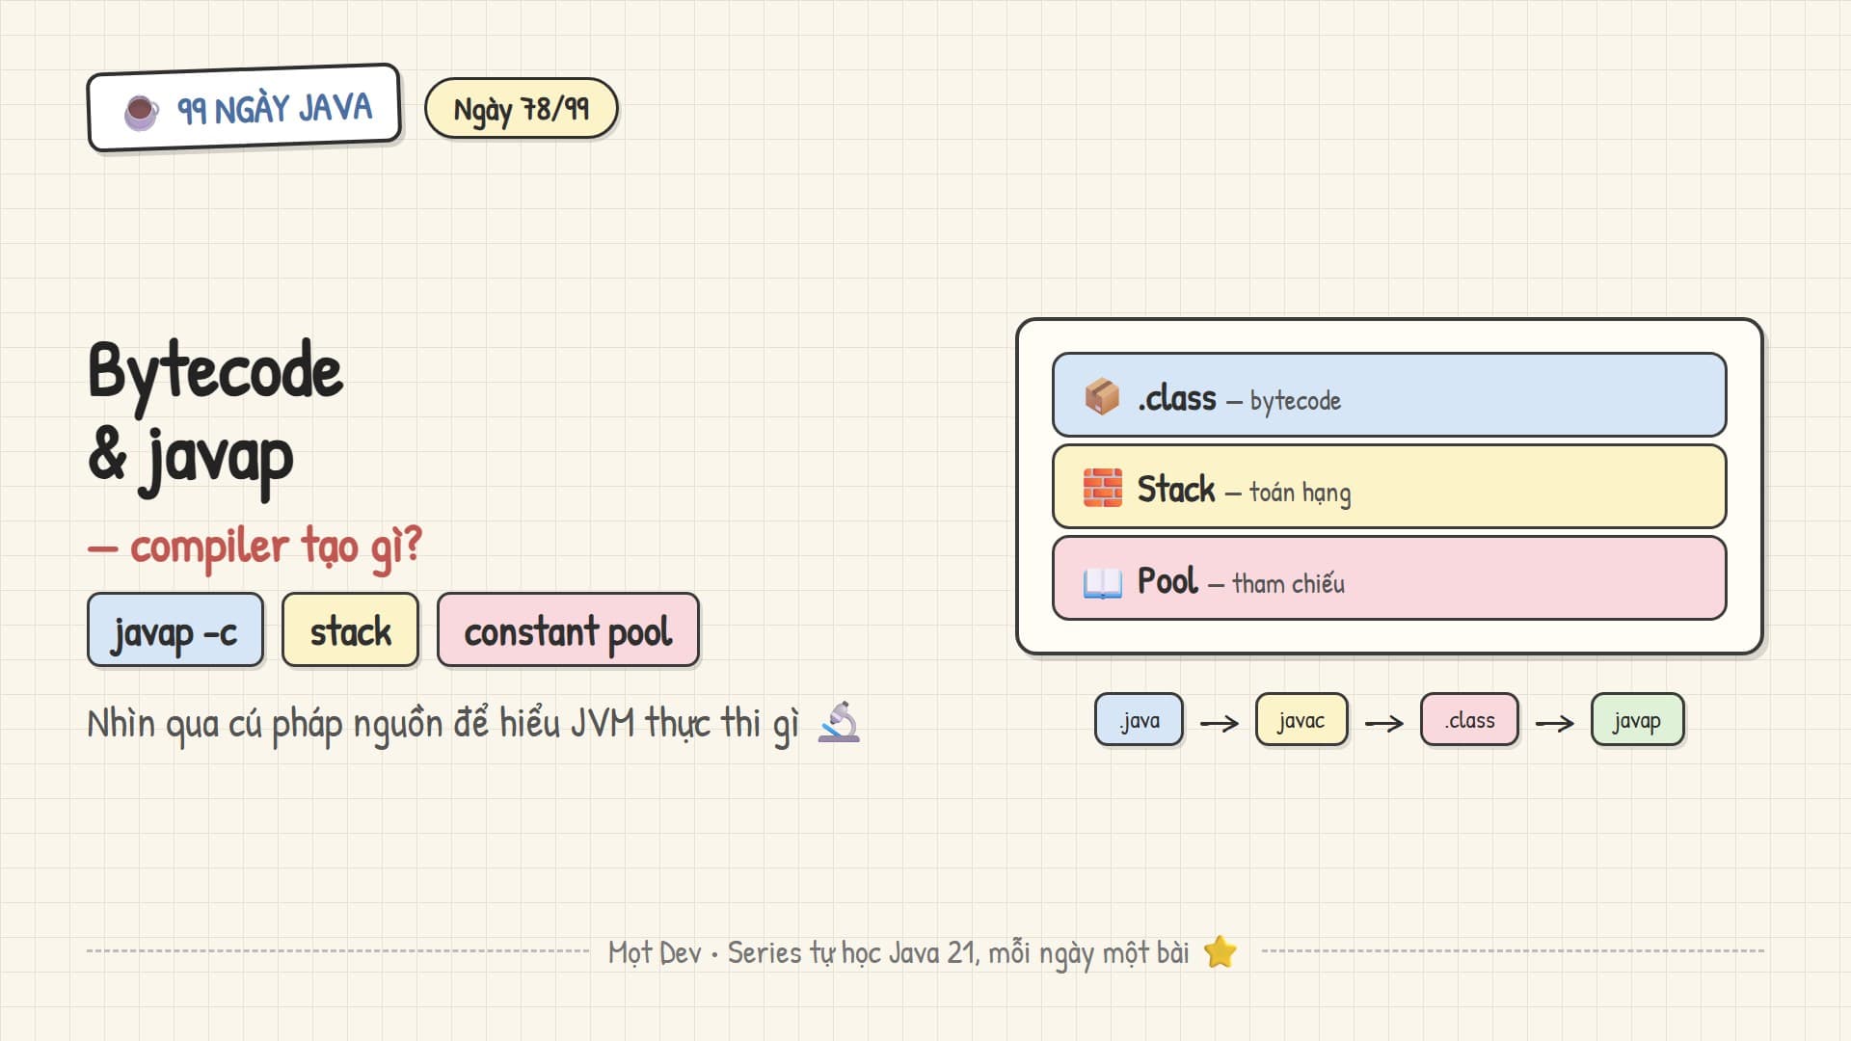Select the '.class – bytecode' blue row
1851x1041 pixels.
click(x=1389, y=395)
